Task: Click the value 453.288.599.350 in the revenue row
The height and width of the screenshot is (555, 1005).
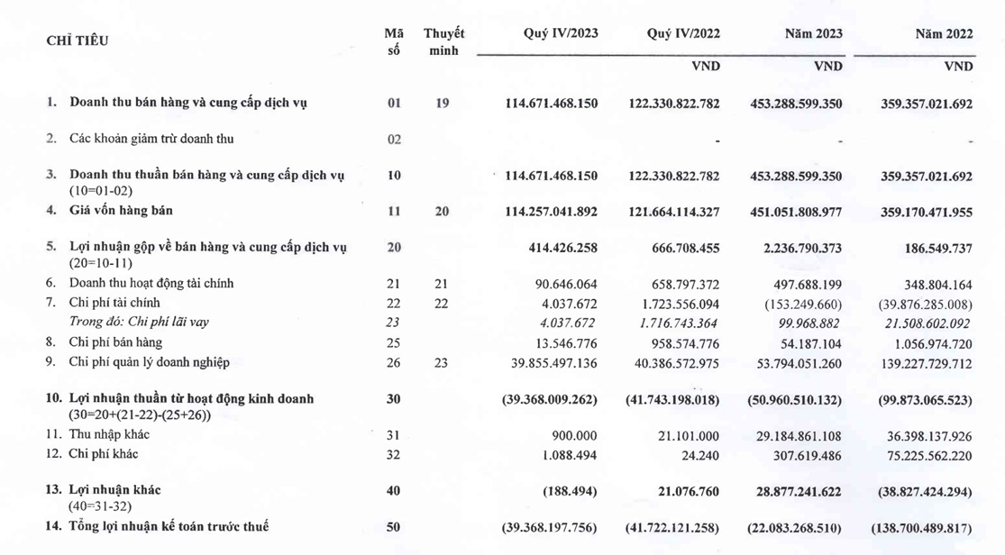Action: click(x=796, y=104)
